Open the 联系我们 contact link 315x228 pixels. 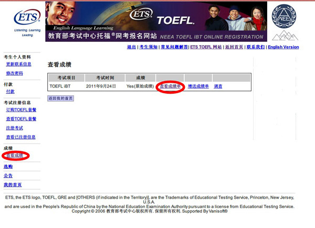255,47
